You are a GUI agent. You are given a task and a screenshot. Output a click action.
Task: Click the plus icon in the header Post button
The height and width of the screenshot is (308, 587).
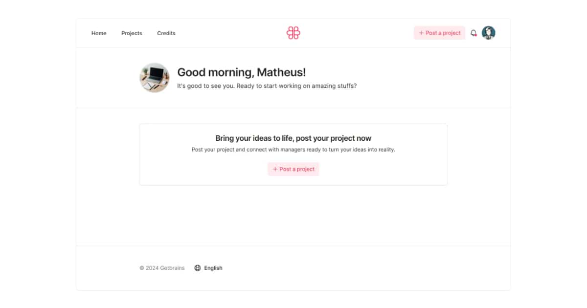coord(421,33)
